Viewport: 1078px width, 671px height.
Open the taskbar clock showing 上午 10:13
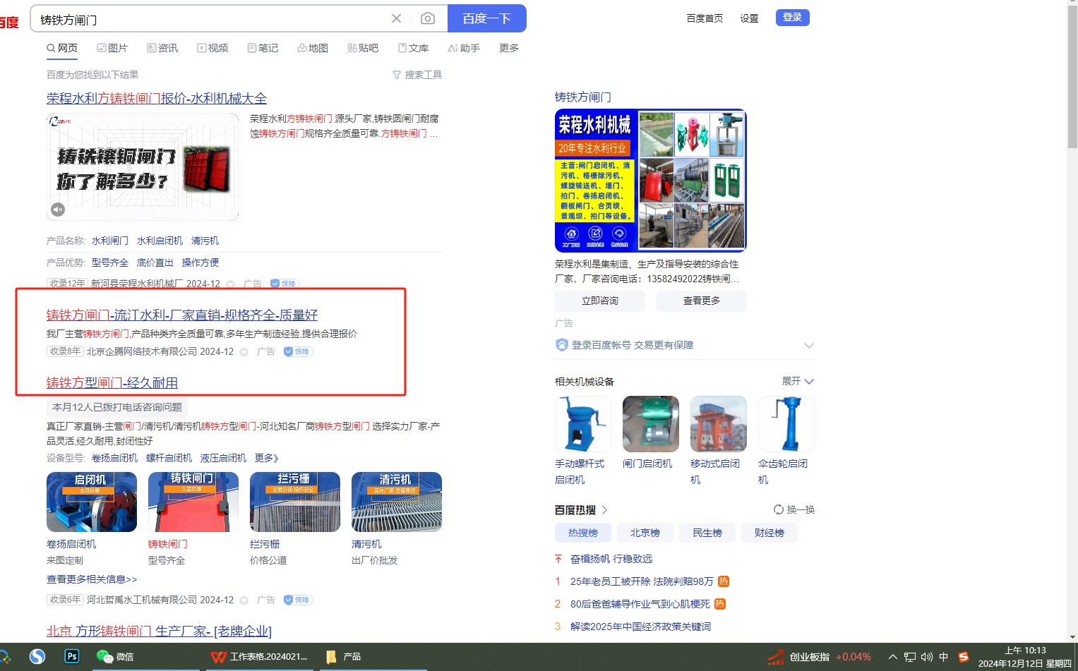tap(1025, 657)
